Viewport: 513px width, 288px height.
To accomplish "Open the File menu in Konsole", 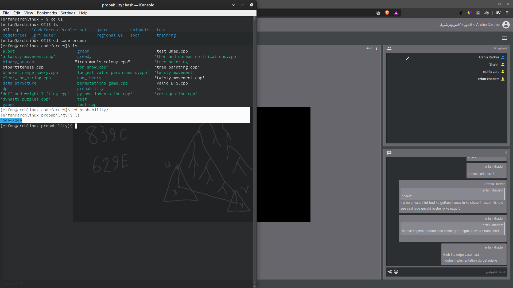I will click(6, 13).
